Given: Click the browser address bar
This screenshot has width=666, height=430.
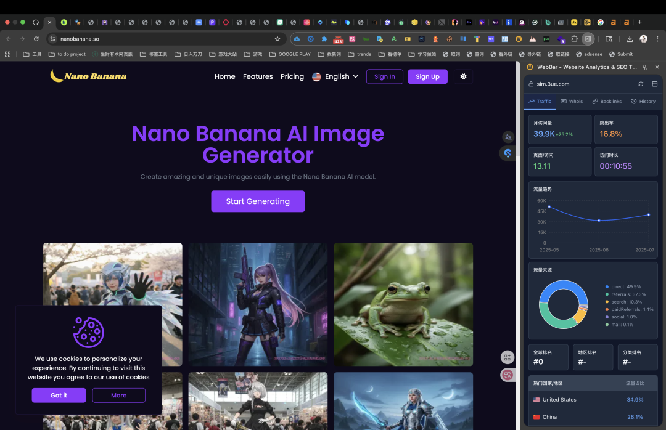Looking at the screenshot, I should 166,39.
